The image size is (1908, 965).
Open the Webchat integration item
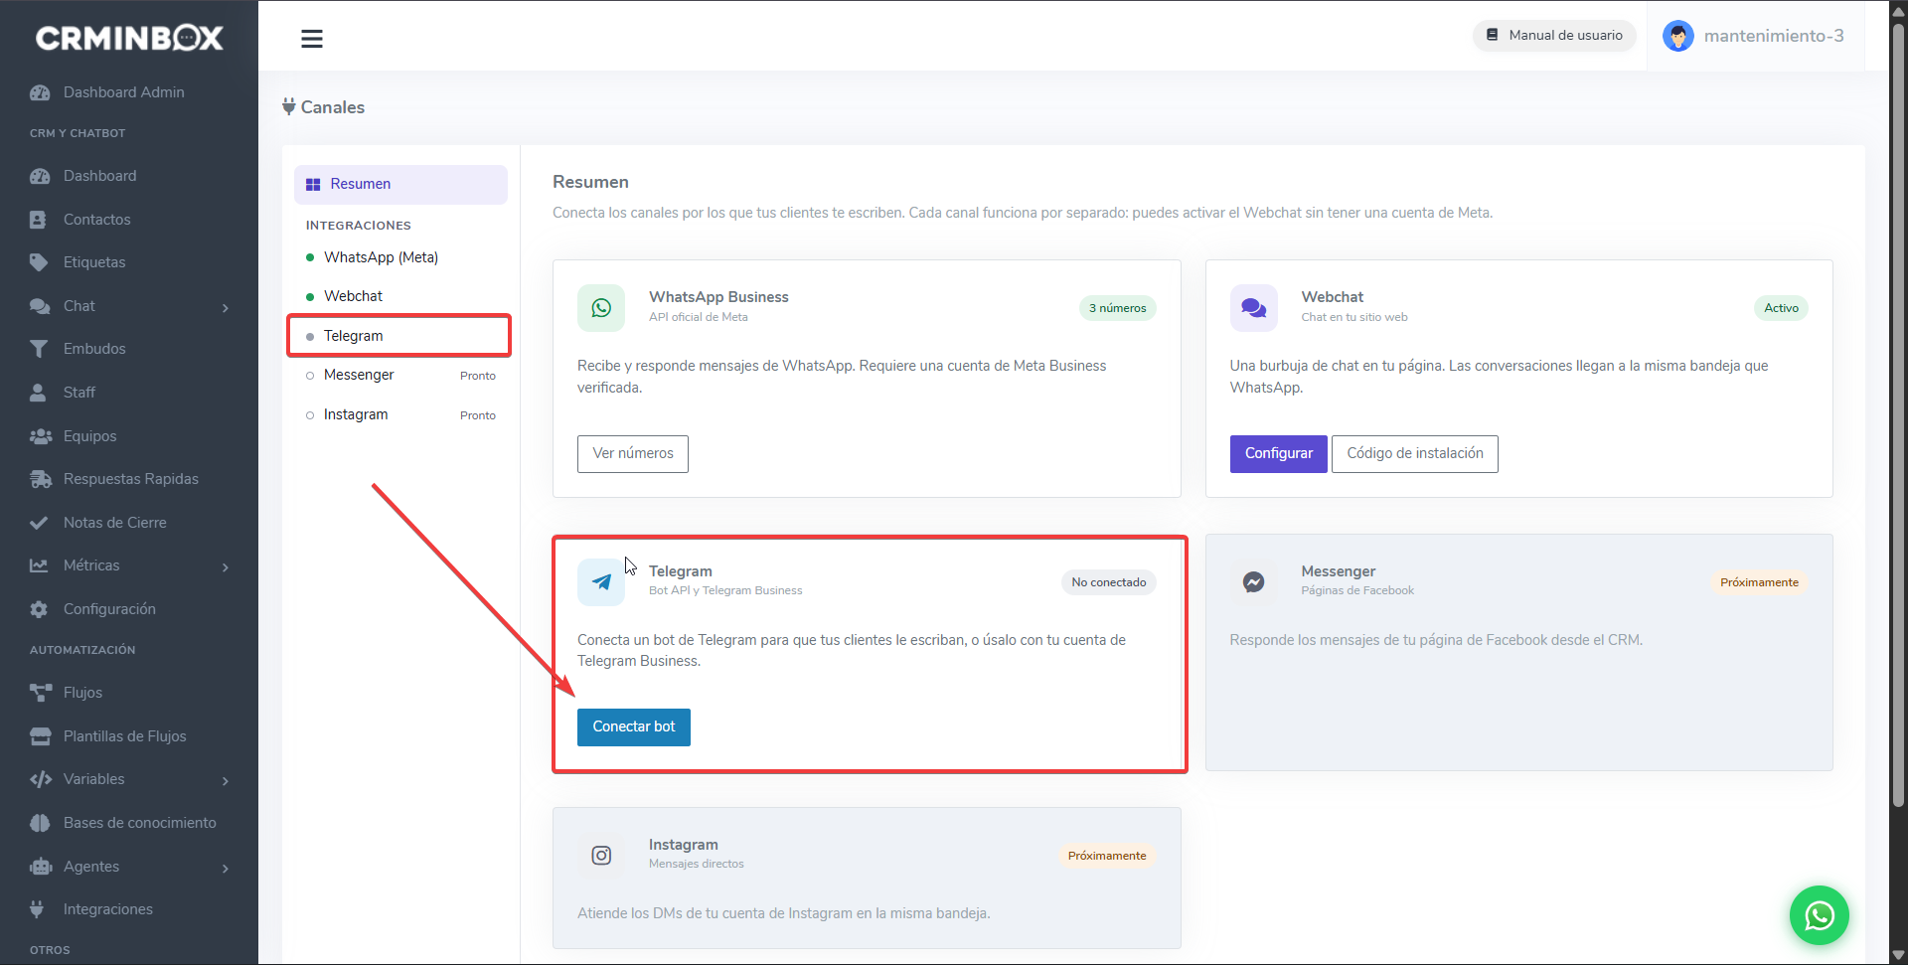[400, 296]
